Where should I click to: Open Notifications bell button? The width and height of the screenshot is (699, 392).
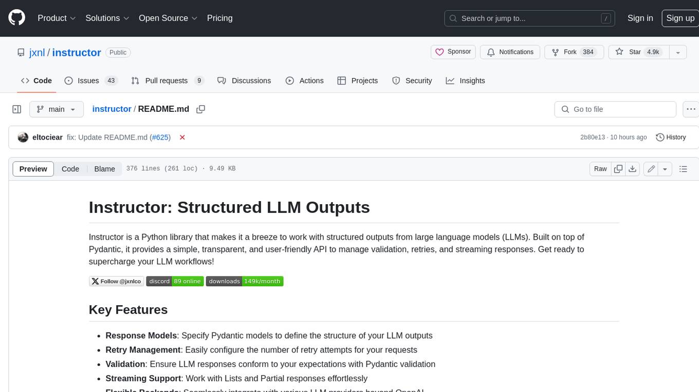pos(510,52)
